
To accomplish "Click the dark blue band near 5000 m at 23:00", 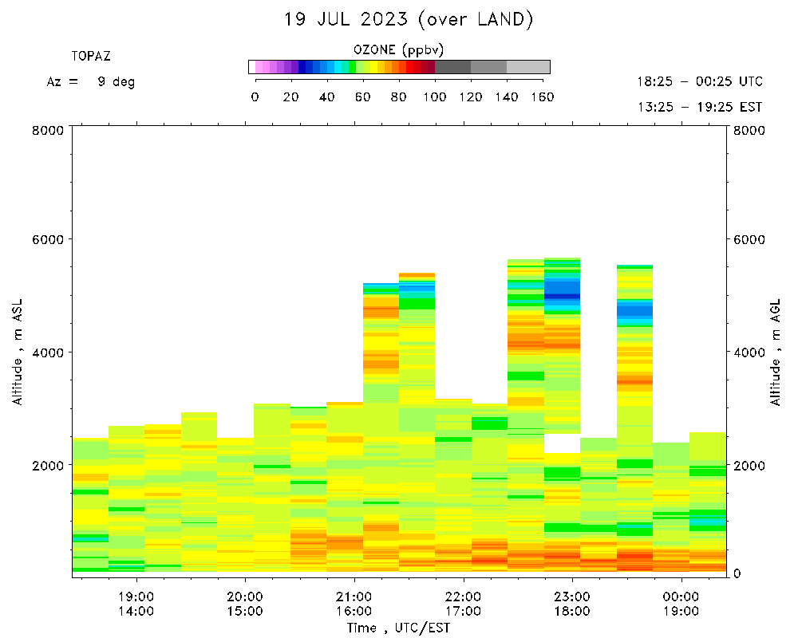I will (x=563, y=296).
